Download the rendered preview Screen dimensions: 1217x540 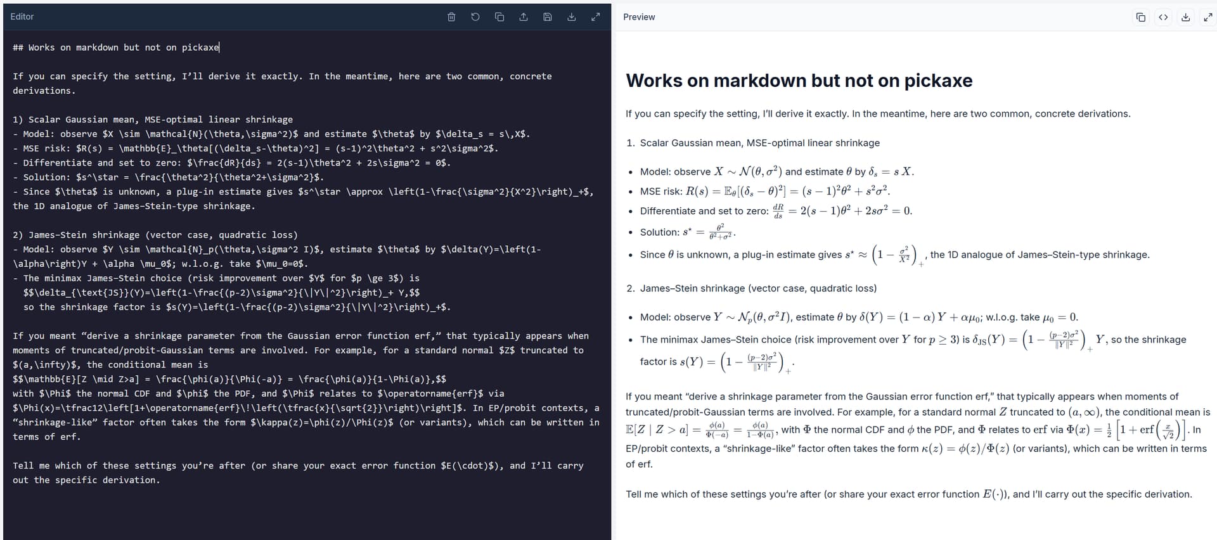[1185, 17]
